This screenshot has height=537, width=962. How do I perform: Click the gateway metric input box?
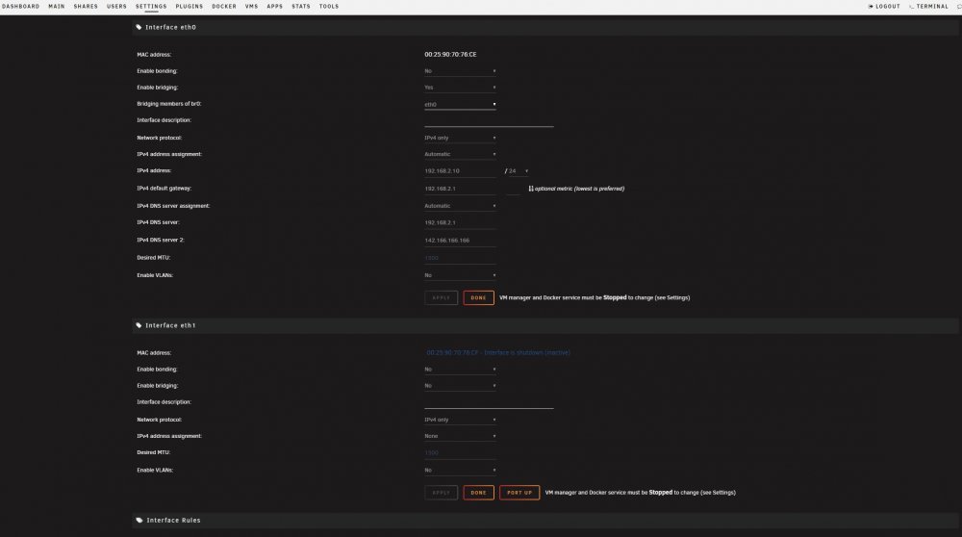point(513,189)
